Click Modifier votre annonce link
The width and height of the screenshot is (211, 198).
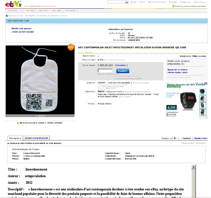(21, 28)
